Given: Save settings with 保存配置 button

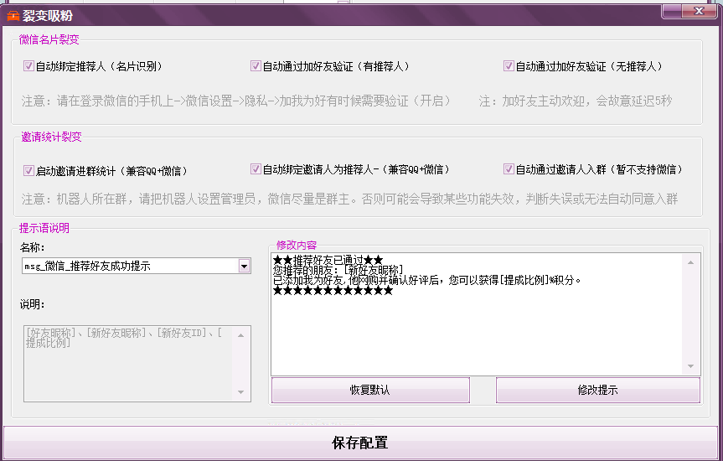Looking at the screenshot, I should [360, 443].
